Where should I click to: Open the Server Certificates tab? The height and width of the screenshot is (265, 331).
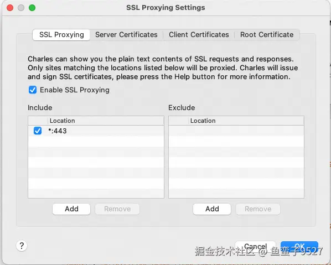[x=126, y=35]
